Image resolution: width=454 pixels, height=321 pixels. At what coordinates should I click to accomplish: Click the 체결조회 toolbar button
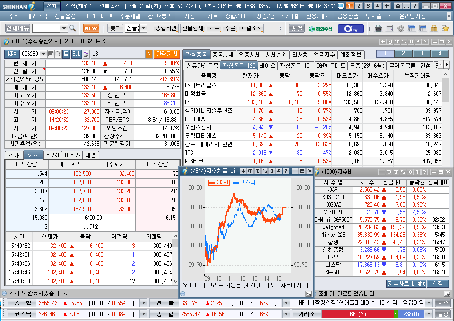[251, 28]
